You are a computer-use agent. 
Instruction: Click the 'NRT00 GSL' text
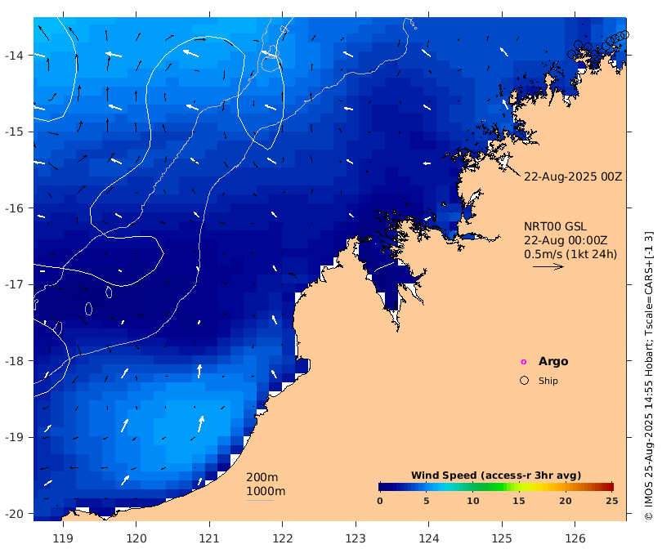555,226
